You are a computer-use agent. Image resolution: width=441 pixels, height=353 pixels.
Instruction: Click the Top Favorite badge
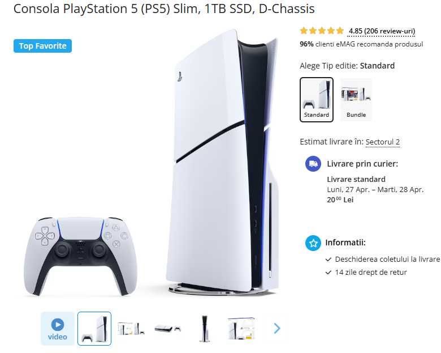(42, 46)
